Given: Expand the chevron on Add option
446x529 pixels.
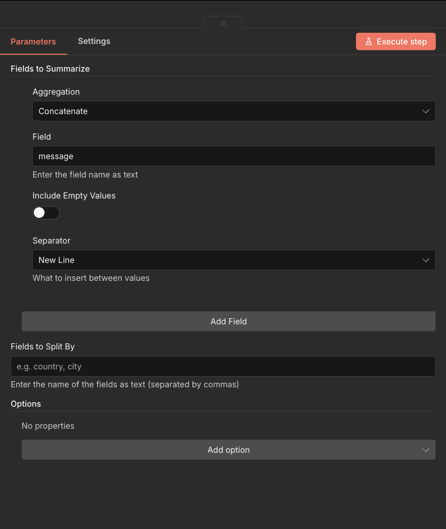Looking at the screenshot, I should point(426,450).
